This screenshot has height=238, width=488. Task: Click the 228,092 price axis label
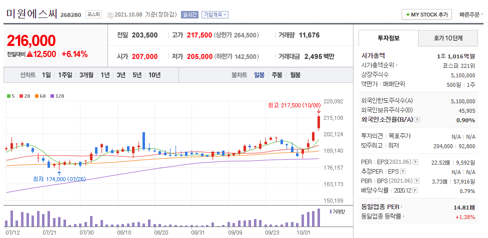click(x=333, y=101)
